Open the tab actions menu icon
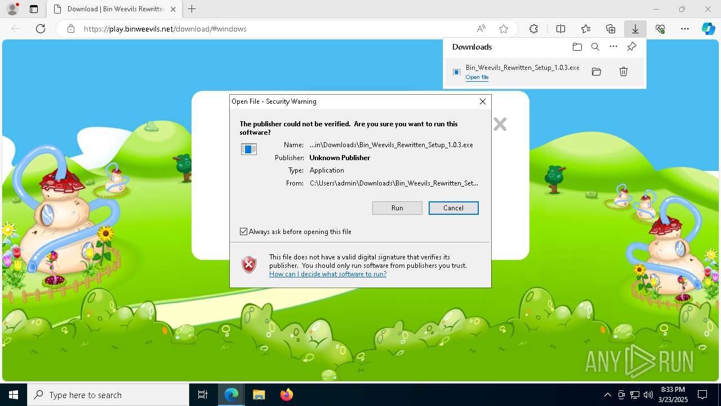This screenshot has height=406, width=721. click(x=34, y=9)
